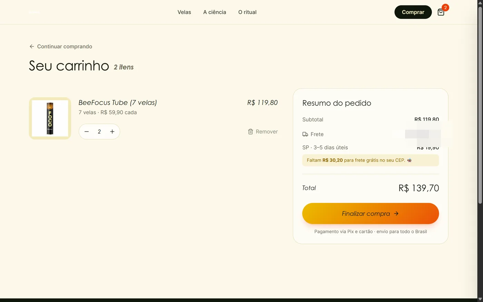Click the Pagamento via Pix note

click(x=371, y=232)
